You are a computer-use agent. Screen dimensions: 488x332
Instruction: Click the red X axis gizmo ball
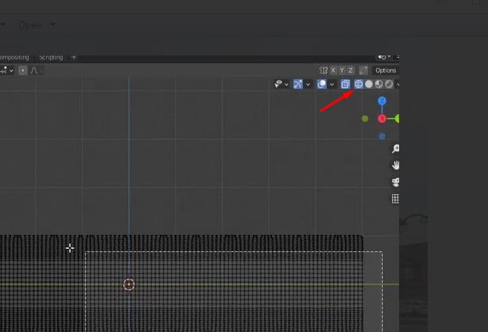382,119
